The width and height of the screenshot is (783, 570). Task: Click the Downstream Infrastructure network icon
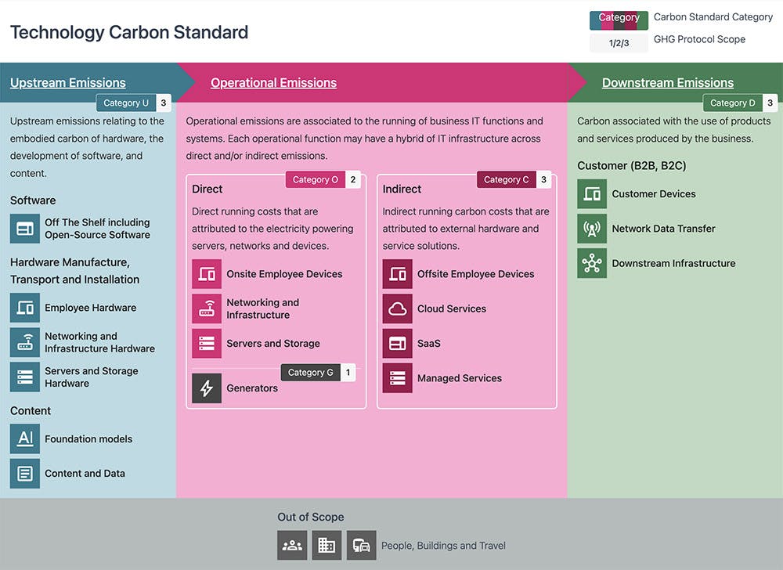pos(592,263)
